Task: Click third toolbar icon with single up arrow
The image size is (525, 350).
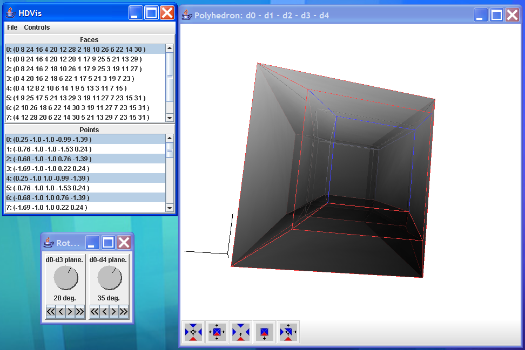Action: click(240, 332)
